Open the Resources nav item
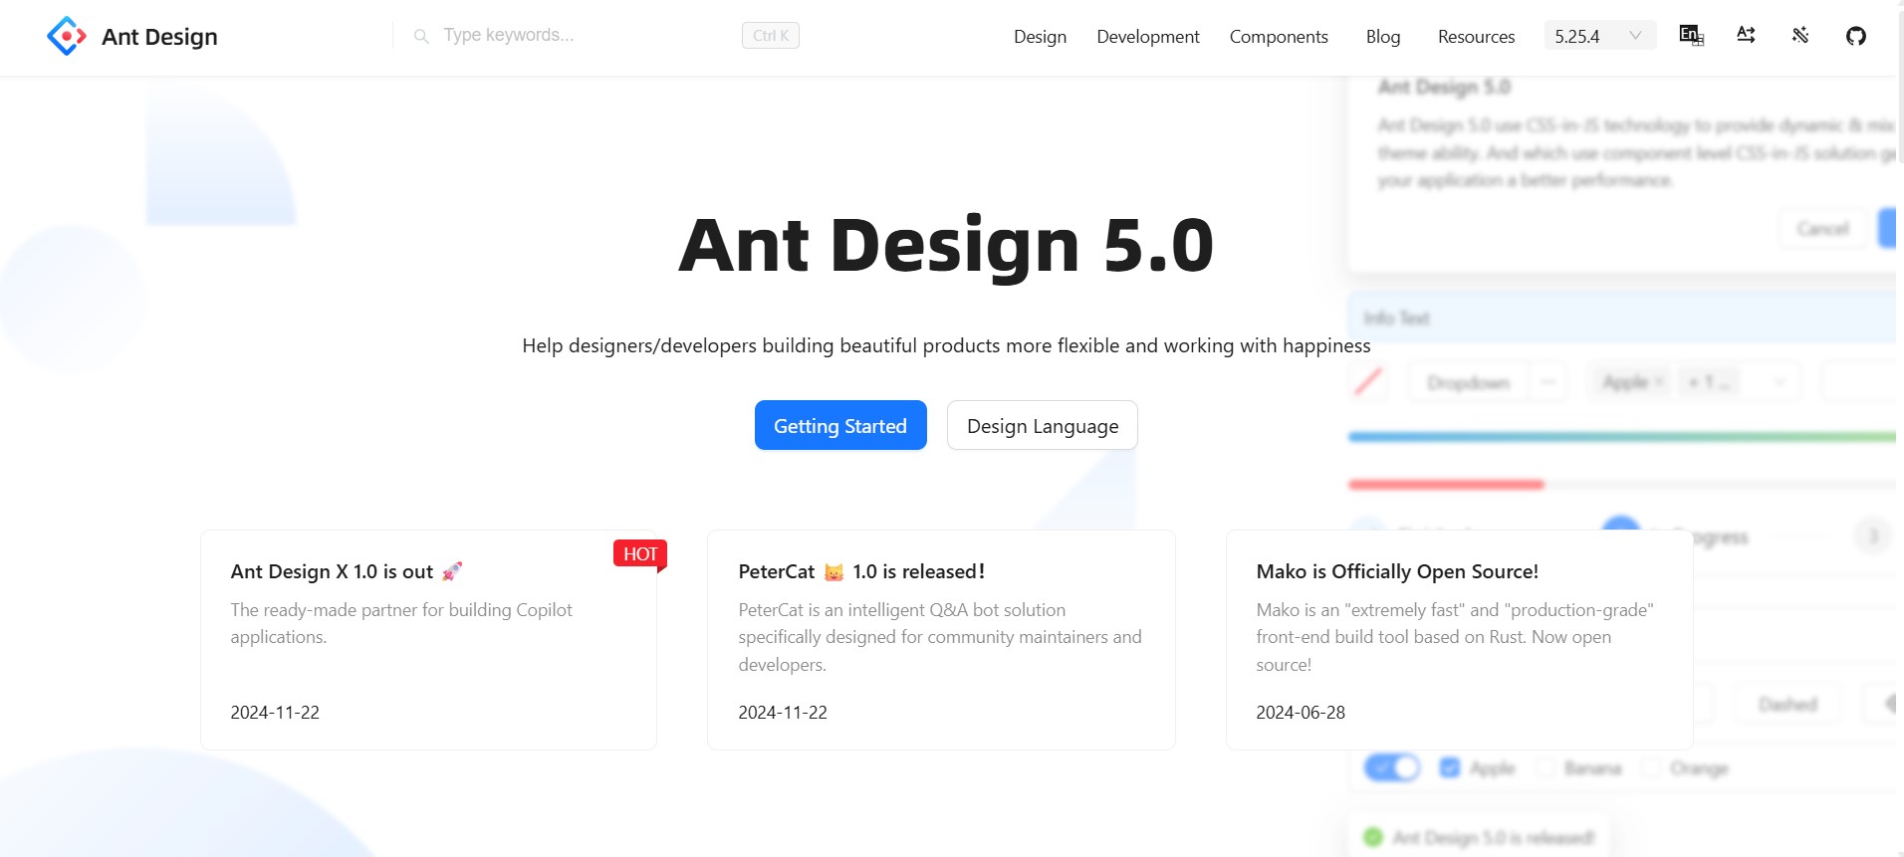Viewport: 1904px width, 857px height. click(x=1476, y=37)
